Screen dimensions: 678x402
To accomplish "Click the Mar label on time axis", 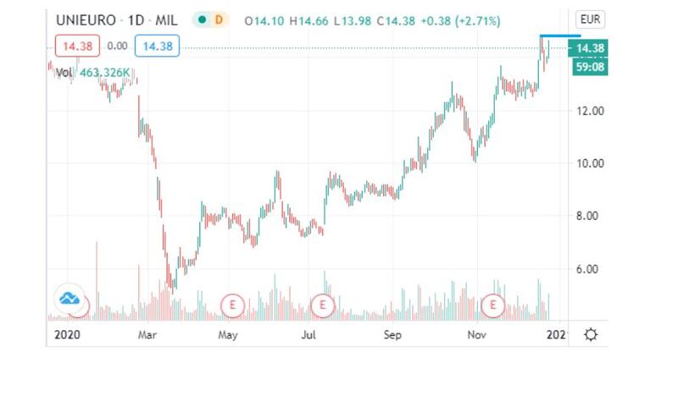I will [x=147, y=335].
